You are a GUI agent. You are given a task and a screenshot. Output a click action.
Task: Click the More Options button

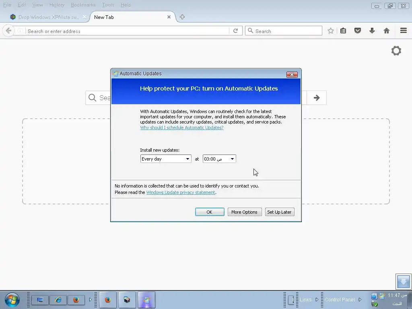244,212
